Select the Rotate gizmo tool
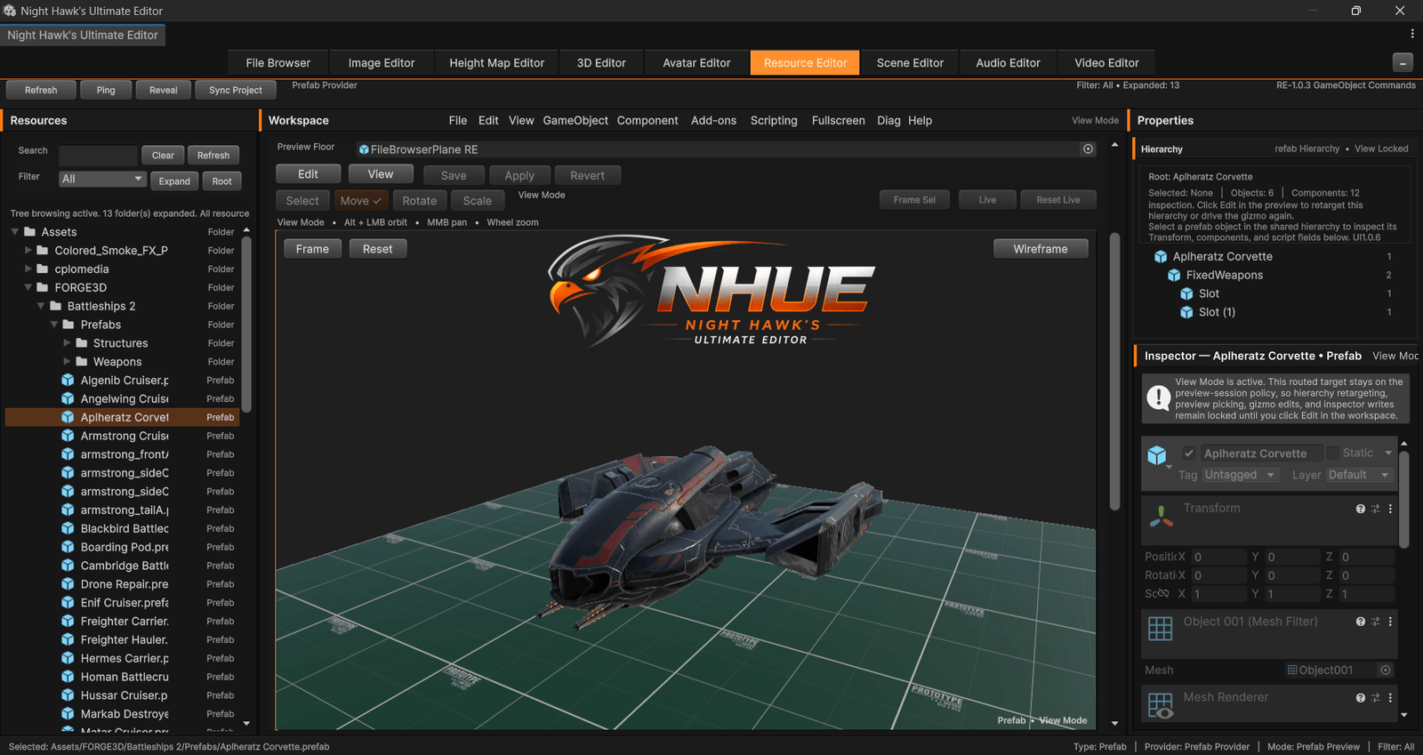The width and height of the screenshot is (1423, 755). point(420,201)
